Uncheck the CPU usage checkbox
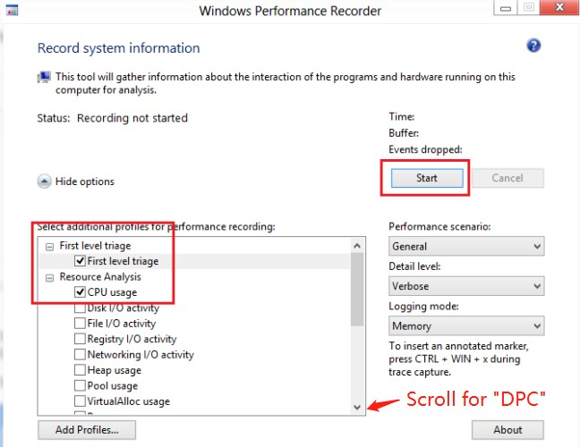The image size is (580, 447). (80, 291)
